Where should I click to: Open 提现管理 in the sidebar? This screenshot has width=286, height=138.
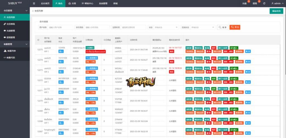(x=15, y=38)
